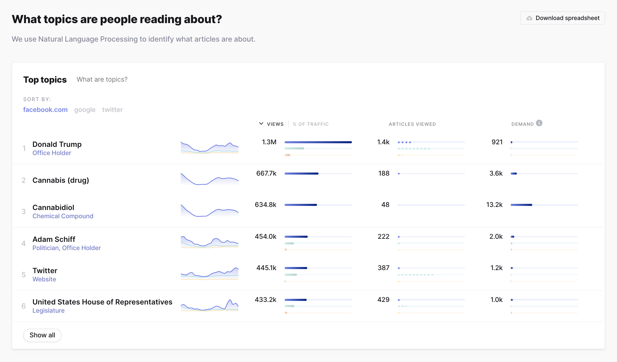Open the Donald Trump topic

[x=57, y=144]
